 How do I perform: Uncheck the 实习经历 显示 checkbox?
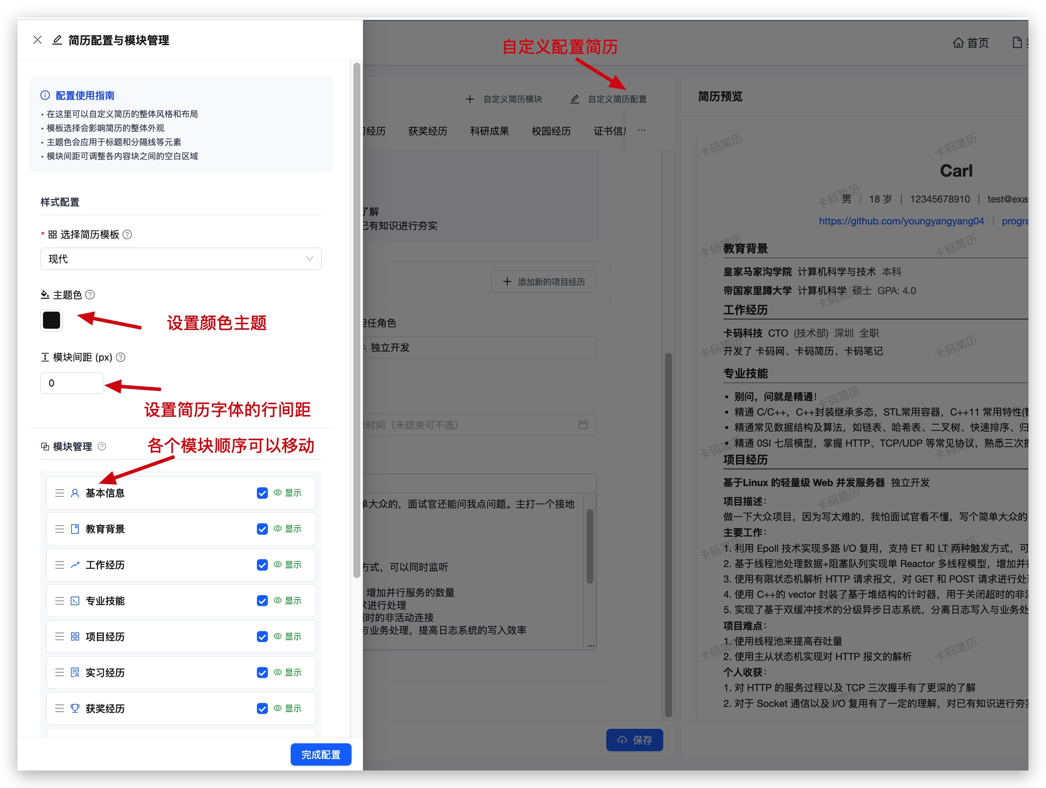262,672
